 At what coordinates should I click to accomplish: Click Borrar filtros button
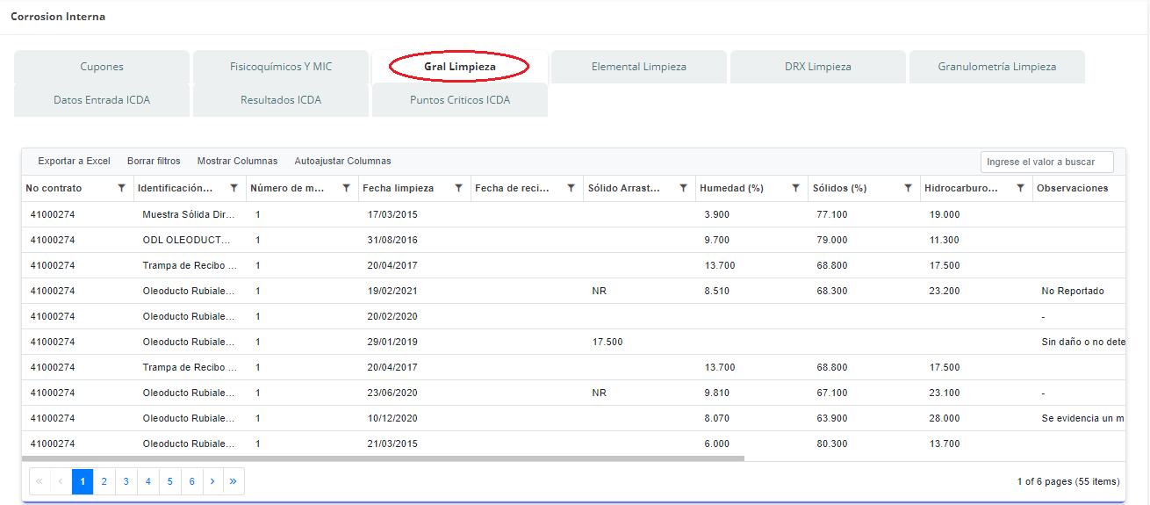tap(154, 161)
